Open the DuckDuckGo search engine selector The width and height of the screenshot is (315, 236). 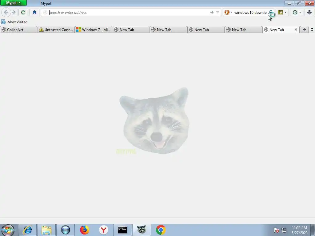228,12
